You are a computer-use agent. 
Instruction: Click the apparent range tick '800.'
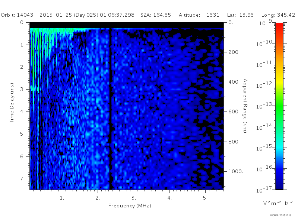point(234,142)
